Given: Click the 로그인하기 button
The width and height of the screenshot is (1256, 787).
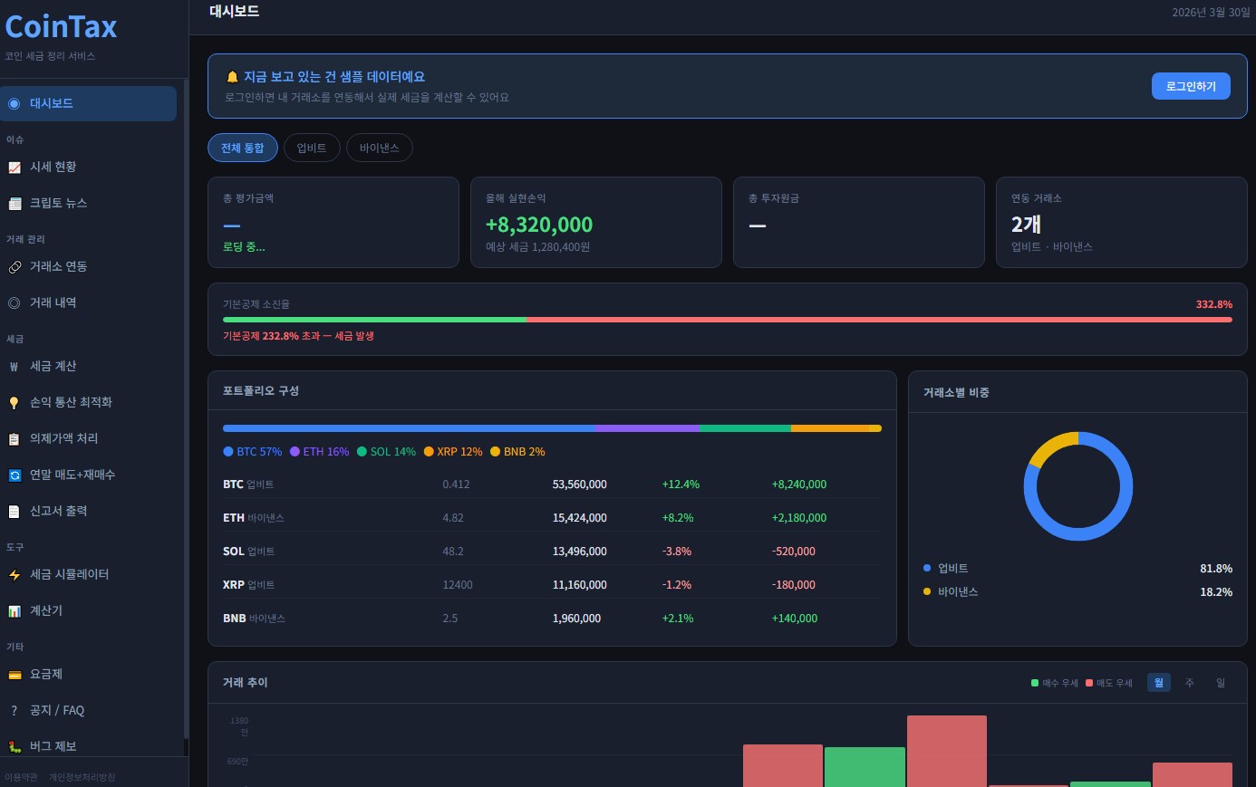Looking at the screenshot, I should coord(1191,86).
